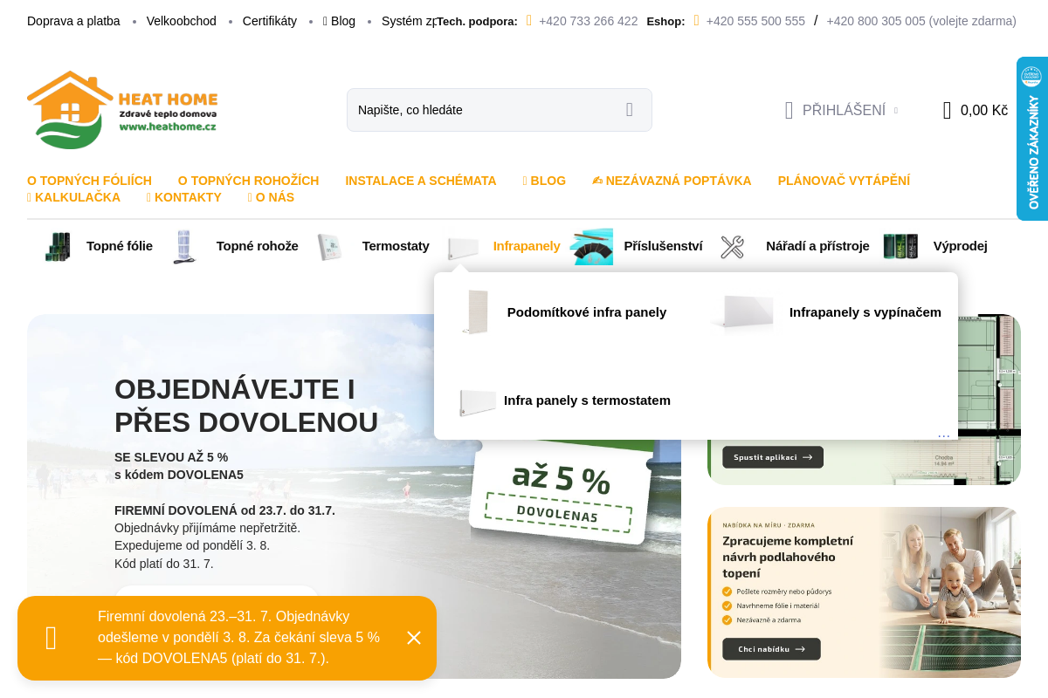Screen dimensions: 1048x698
Task: Click the Infrapanely s vypínačem thumbnail
Action: pyautogui.click(x=743, y=312)
